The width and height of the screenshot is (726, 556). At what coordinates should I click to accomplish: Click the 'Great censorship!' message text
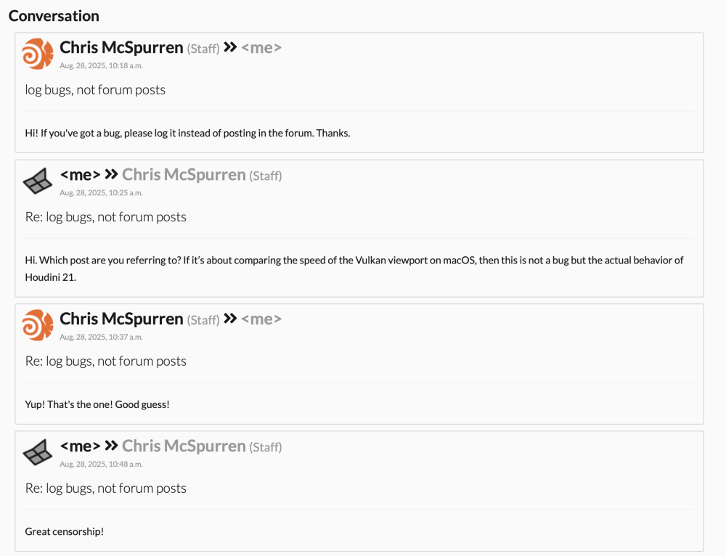pos(65,531)
